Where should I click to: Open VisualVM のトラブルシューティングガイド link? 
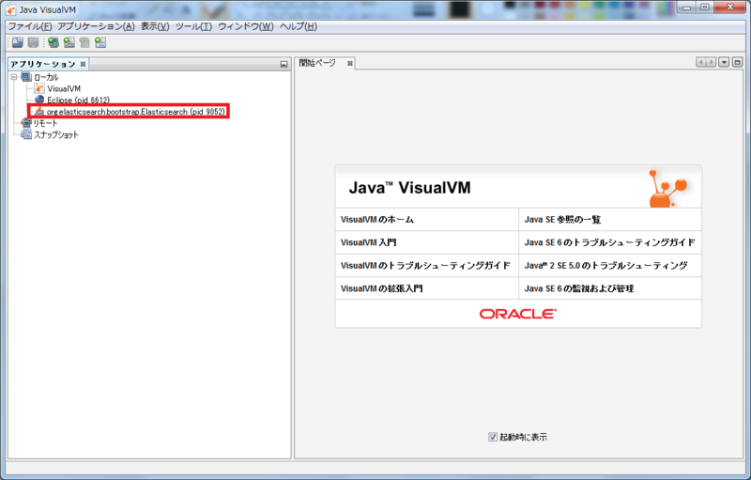click(x=425, y=266)
